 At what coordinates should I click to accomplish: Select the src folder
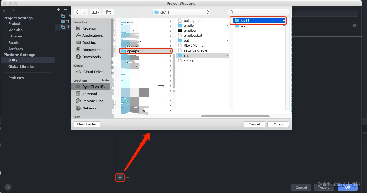(203, 55)
